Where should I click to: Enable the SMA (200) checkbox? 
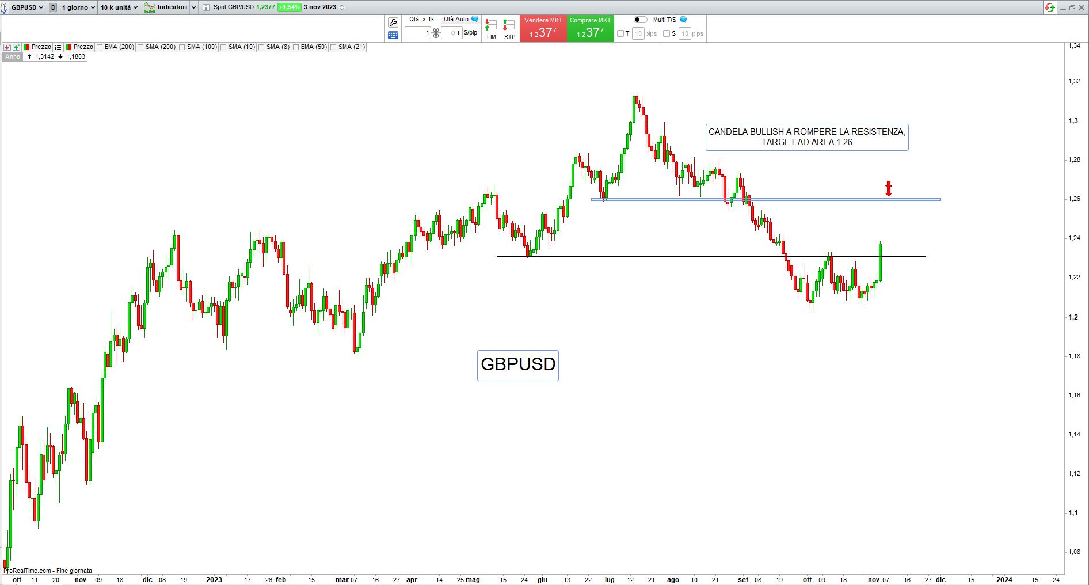click(140, 47)
